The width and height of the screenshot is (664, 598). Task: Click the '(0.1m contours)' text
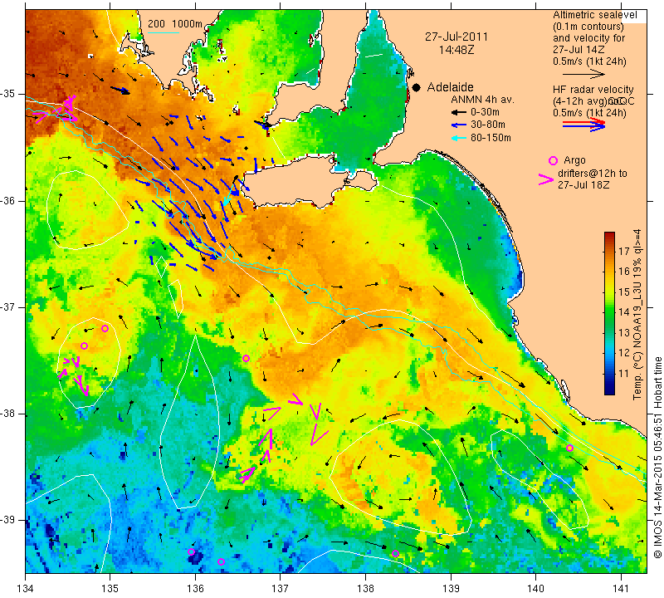(x=588, y=27)
